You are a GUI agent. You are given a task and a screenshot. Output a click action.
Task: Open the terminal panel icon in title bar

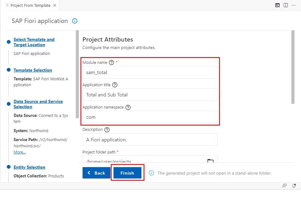click(x=277, y=5)
